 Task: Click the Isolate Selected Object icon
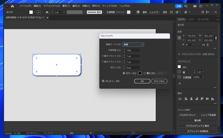(171, 12)
